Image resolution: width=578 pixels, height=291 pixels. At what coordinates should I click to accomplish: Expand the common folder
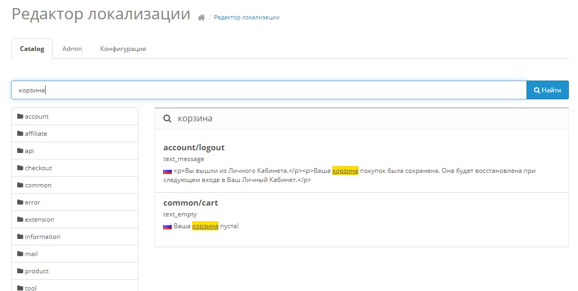point(75,185)
